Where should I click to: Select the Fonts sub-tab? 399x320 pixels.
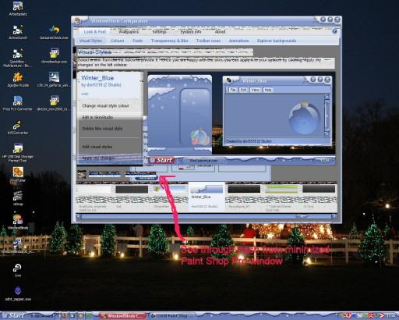pyautogui.click(x=137, y=41)
